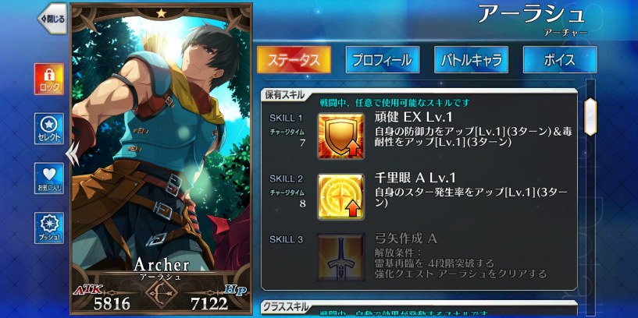Select the ステータス status tab

click(x=294, y=60)
